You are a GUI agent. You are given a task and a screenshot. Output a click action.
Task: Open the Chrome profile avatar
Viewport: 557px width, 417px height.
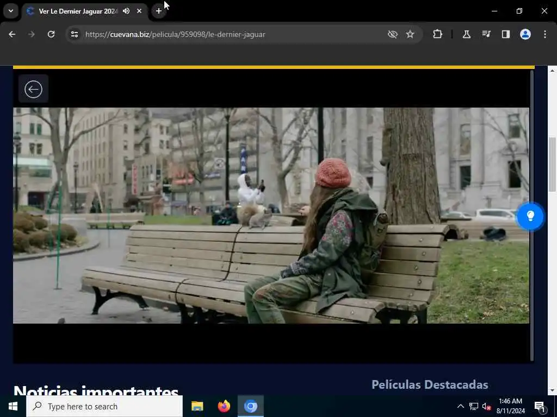(525, 34)
